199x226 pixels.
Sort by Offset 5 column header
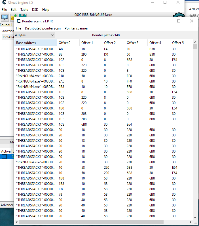181,43
